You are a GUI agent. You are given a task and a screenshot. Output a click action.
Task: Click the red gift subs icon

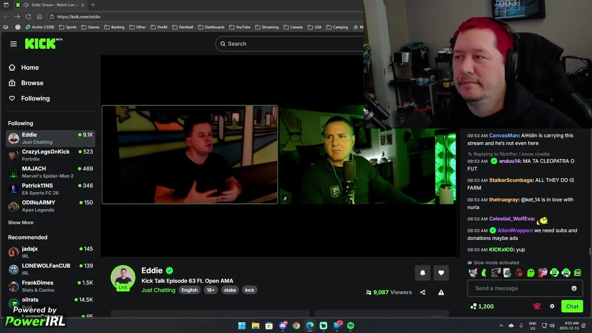536,306
